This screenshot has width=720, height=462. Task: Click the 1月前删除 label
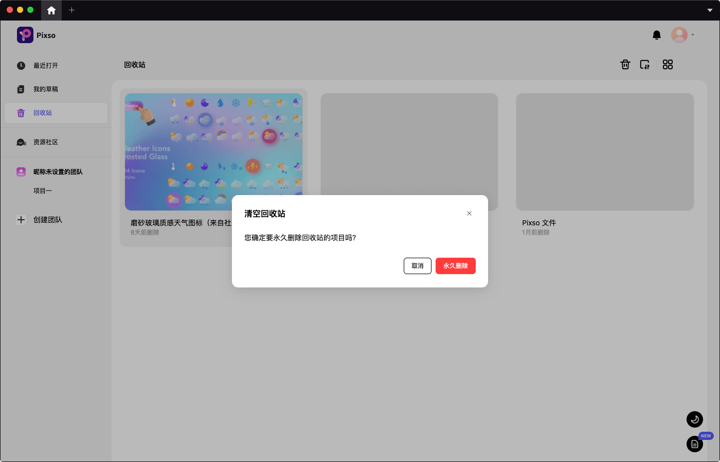[536, 233]
